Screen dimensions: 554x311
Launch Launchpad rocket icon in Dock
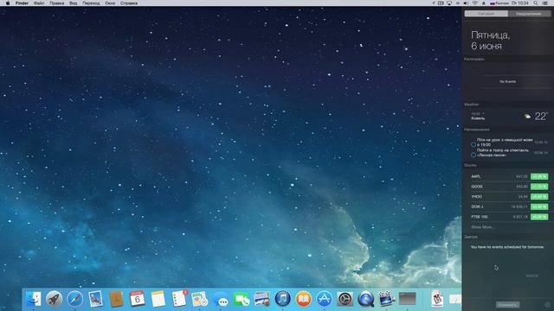point(54,299)
